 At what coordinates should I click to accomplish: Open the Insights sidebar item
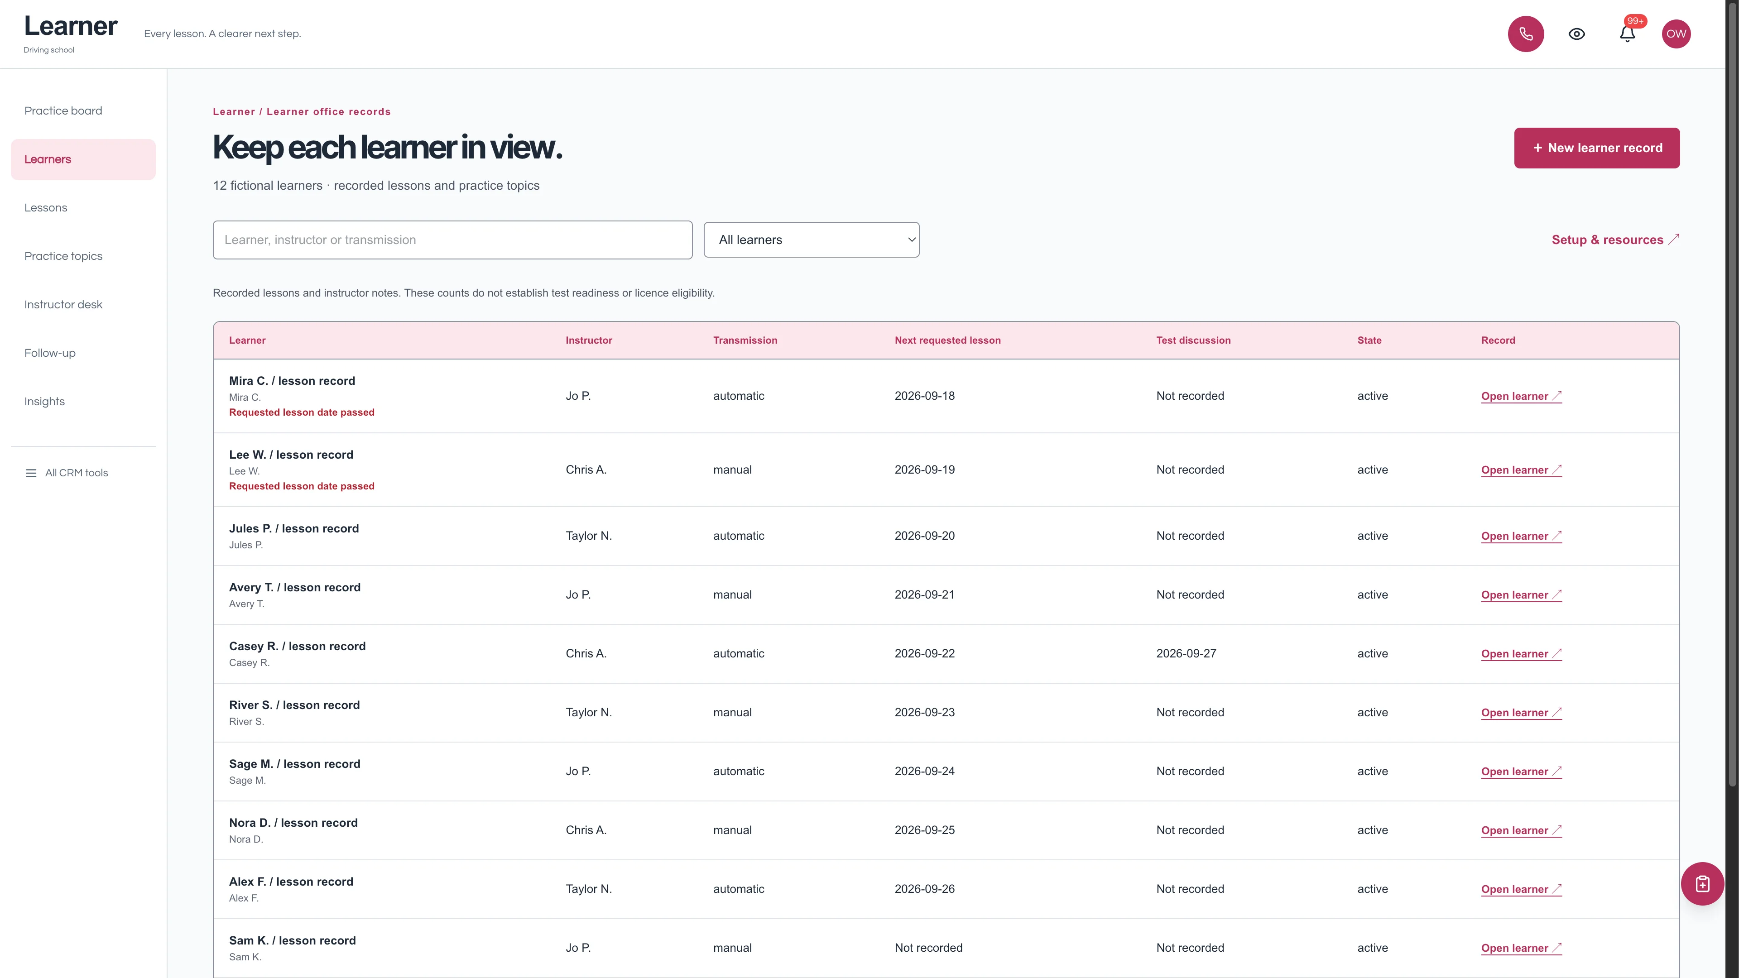tap(44, 402)
